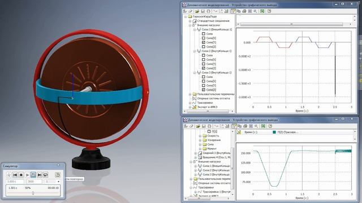The width and height of the screenshot is (362, 203).
Task: Open help in the lower Grapher toolbar
Action: coord(270,126)
